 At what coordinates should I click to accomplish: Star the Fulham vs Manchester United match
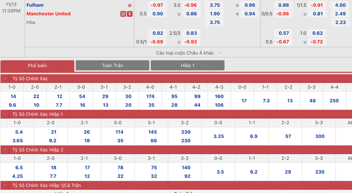click(129, 5)
